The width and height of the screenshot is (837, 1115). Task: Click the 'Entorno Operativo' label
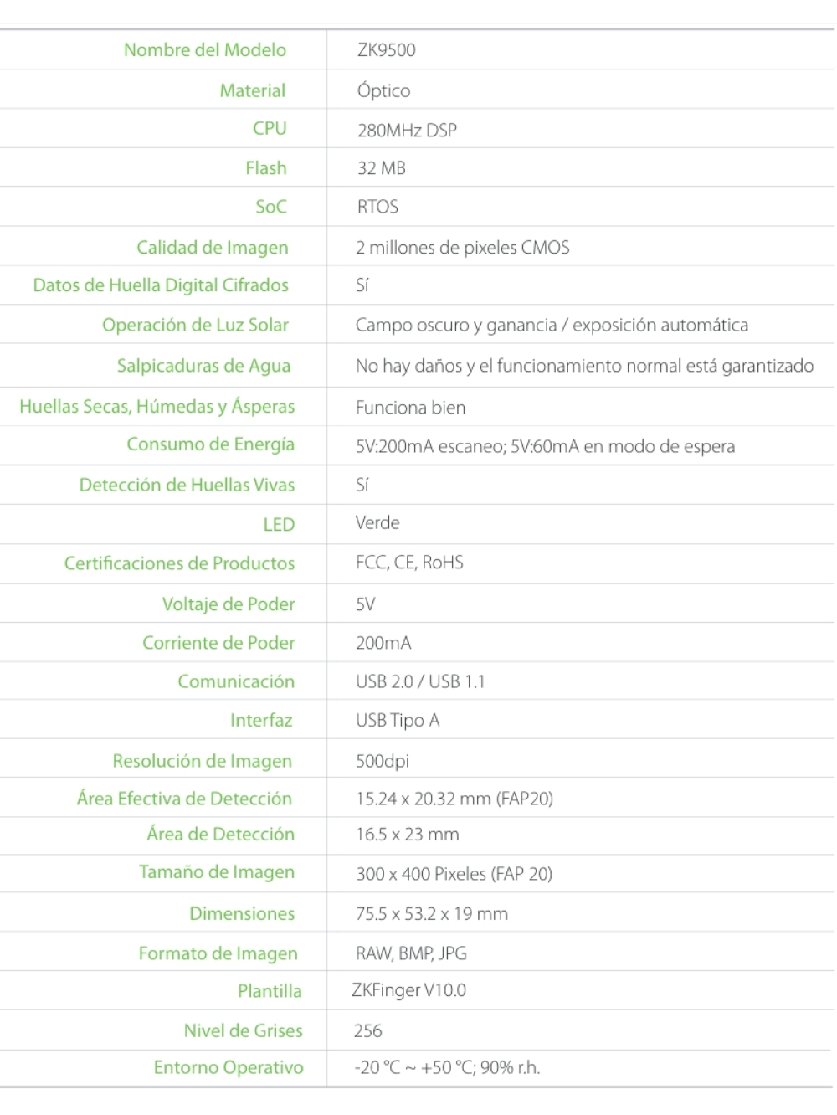coord(228,1068)
